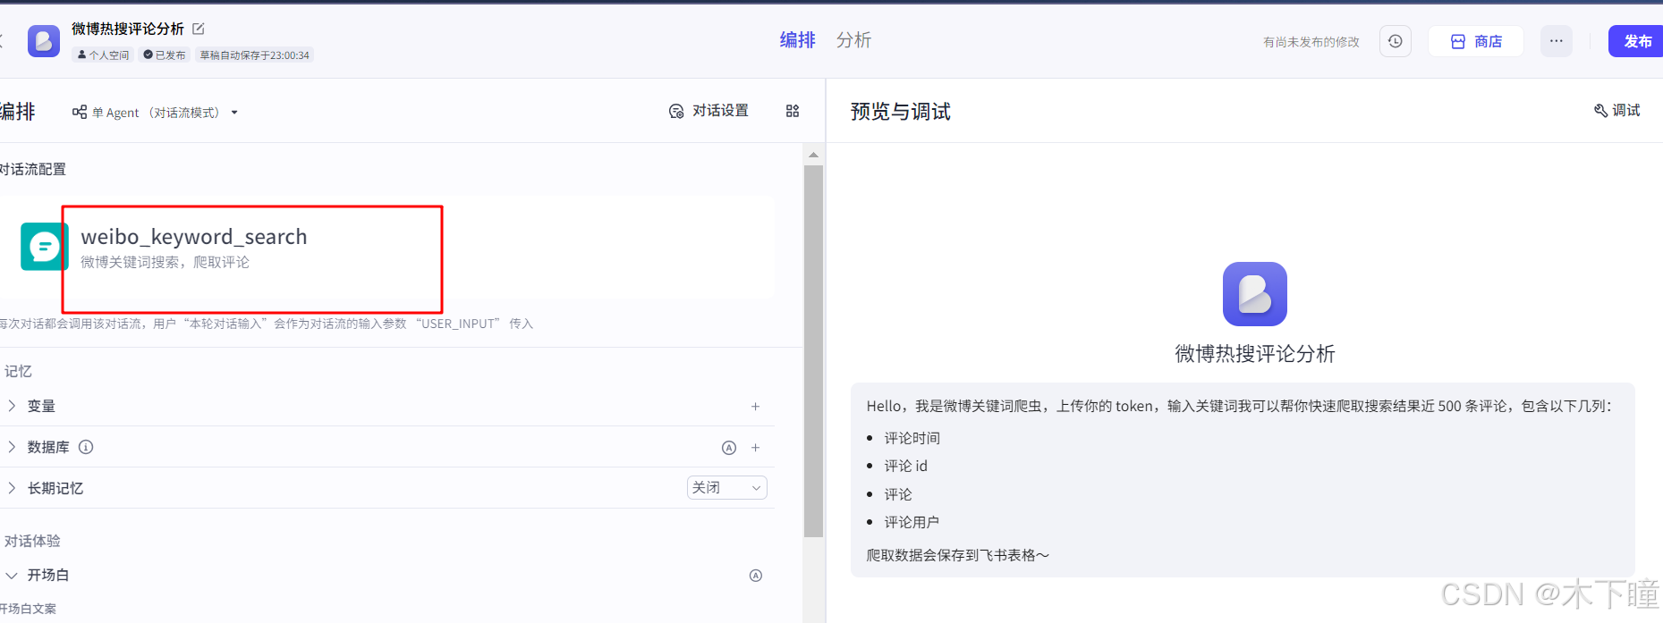Open the more options ellipsis menu

click(x=1557, y=41)
